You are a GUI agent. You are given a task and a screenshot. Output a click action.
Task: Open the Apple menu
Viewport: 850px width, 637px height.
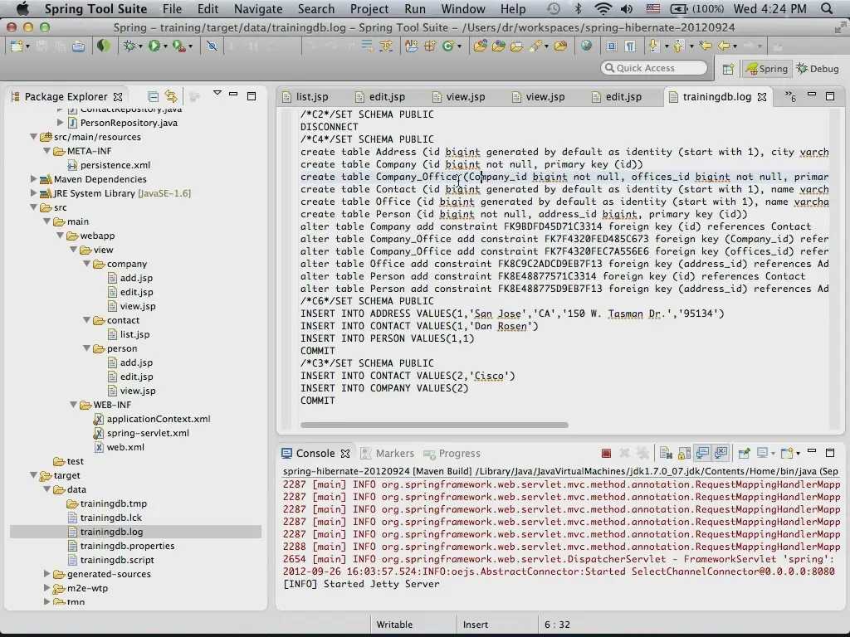[x=22, y=8]
